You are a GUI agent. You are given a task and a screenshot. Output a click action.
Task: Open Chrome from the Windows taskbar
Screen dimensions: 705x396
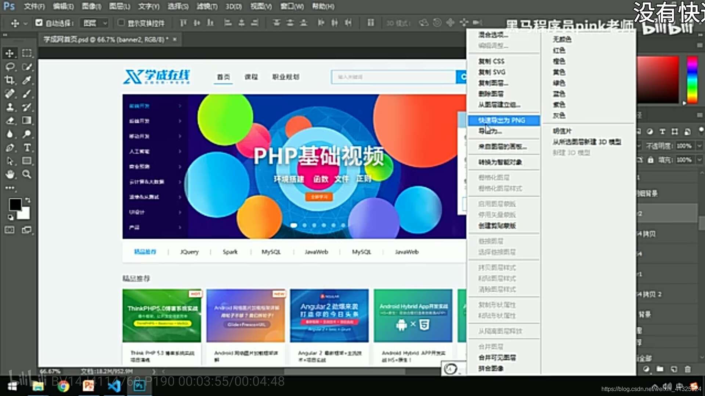pyautogui.click(x=63, y=386)
